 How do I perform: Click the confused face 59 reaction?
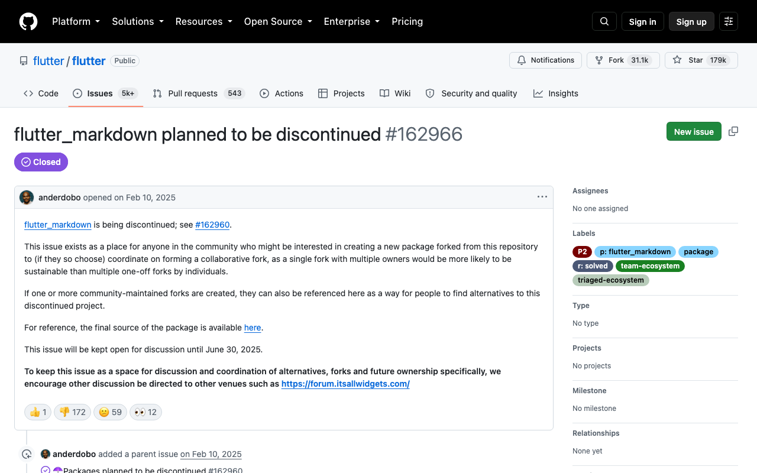coord(110,412)
